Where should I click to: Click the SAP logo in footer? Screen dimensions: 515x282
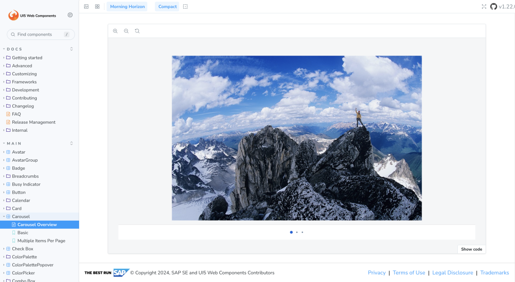tap(121, 272)
